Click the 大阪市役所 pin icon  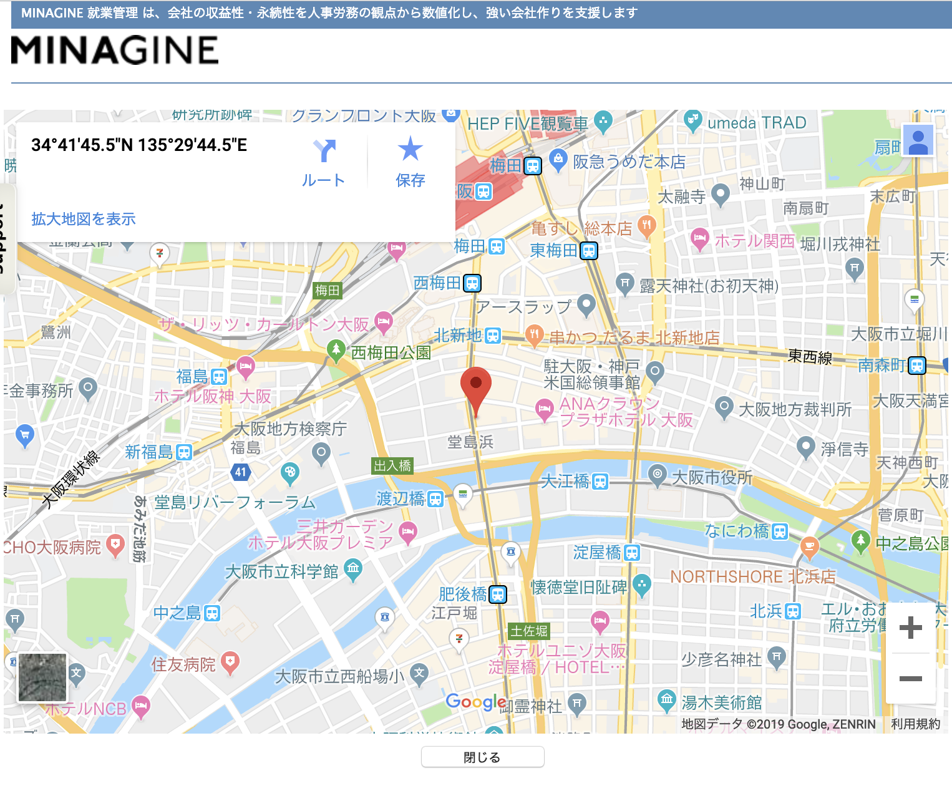(x=657, y=475)
